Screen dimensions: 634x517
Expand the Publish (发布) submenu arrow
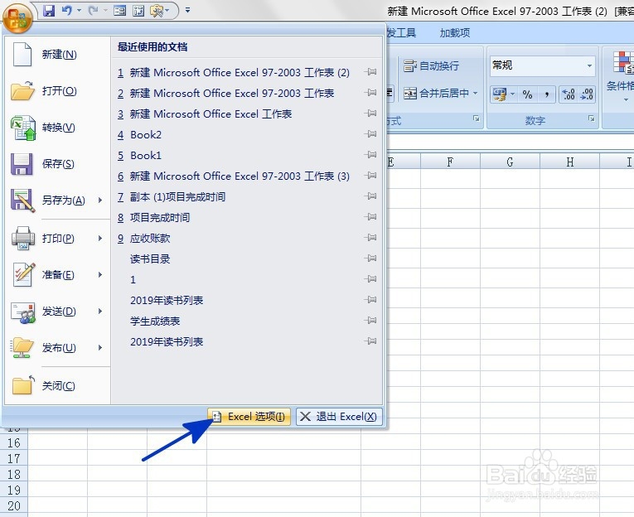[100, 348]
